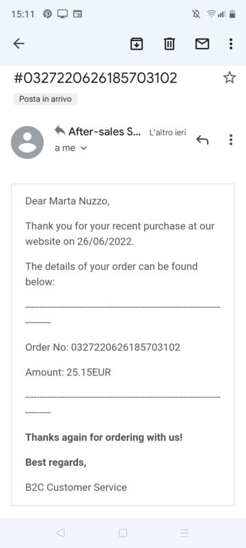
Task: Open message options for the After-sales email
Action: 231,140
